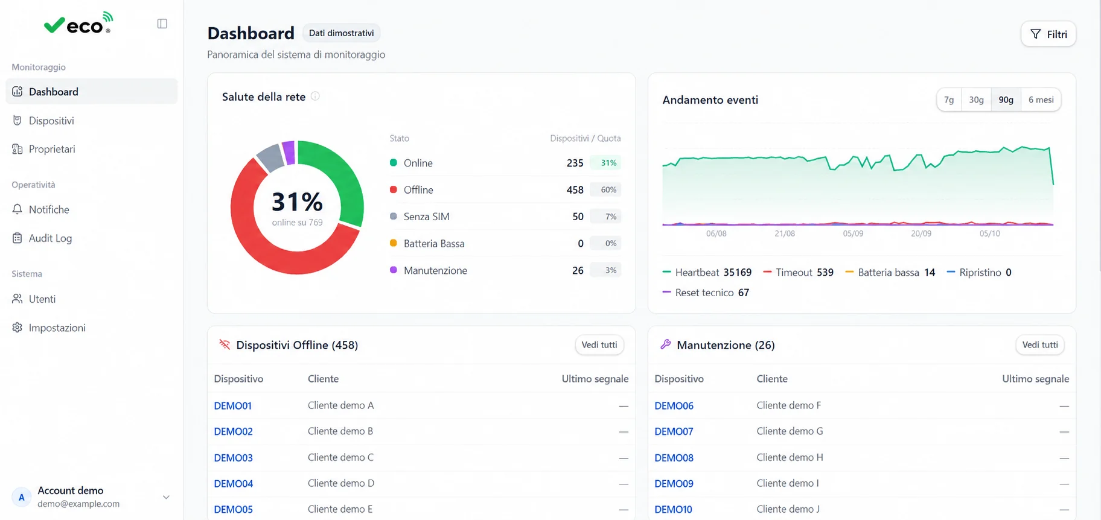Click the info icon beside Salute della rete
Image resolution: width=1101 pixels, height=520 pixels.
(x=315, y=97)
